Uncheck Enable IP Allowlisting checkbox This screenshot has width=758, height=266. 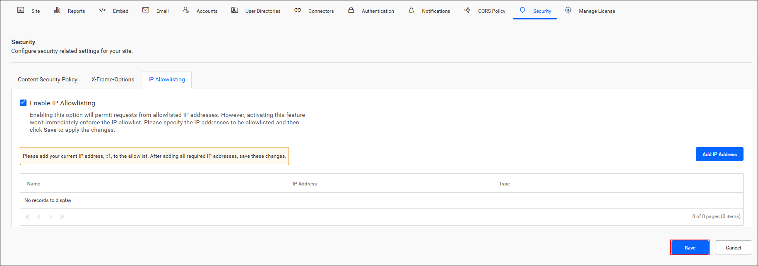pos(23,103)
